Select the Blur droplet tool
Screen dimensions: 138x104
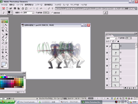coord(3,47)
